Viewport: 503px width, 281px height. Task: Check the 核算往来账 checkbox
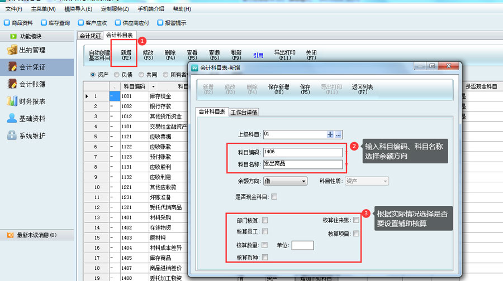356,220
